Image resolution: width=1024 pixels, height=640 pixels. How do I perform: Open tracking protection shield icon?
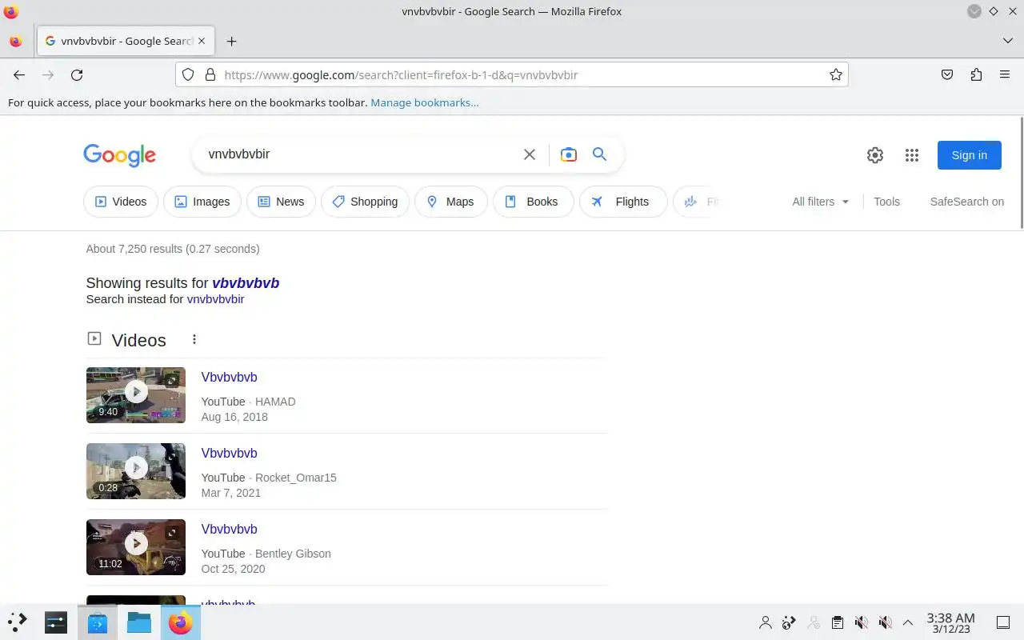(x=188, y=74)
